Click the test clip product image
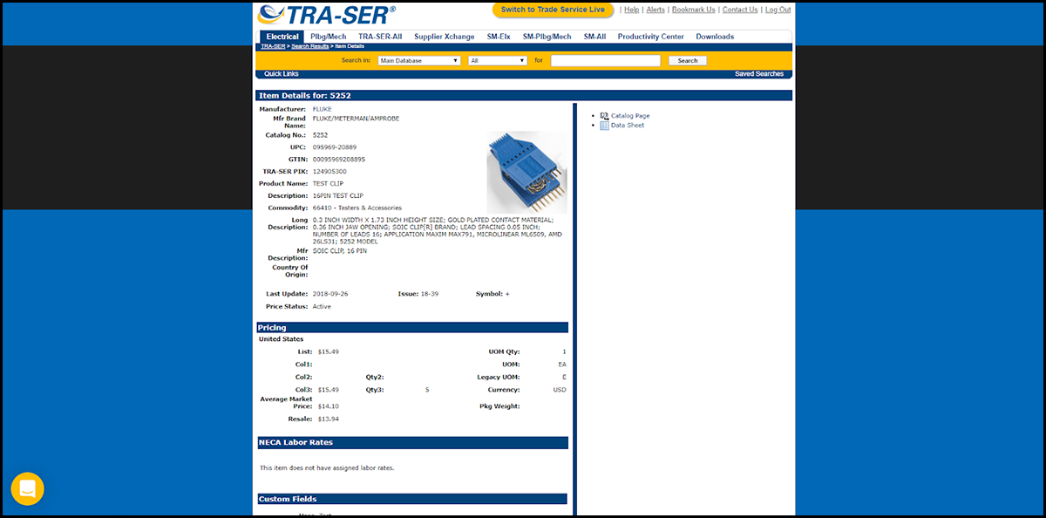 tap(526, 172)
